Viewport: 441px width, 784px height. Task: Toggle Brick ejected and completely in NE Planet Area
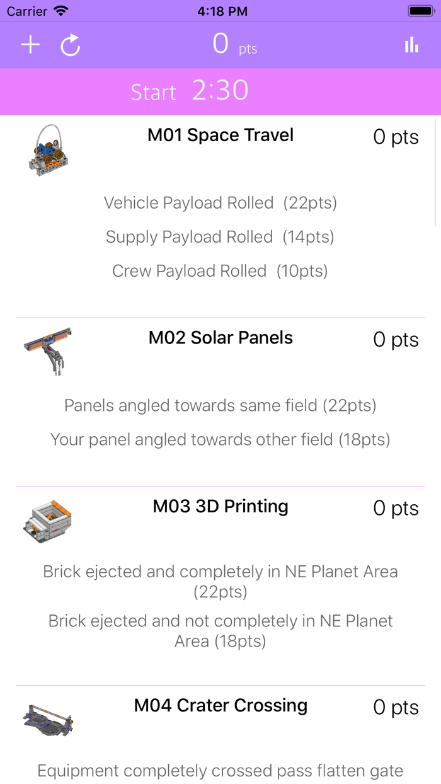[220, 580]
